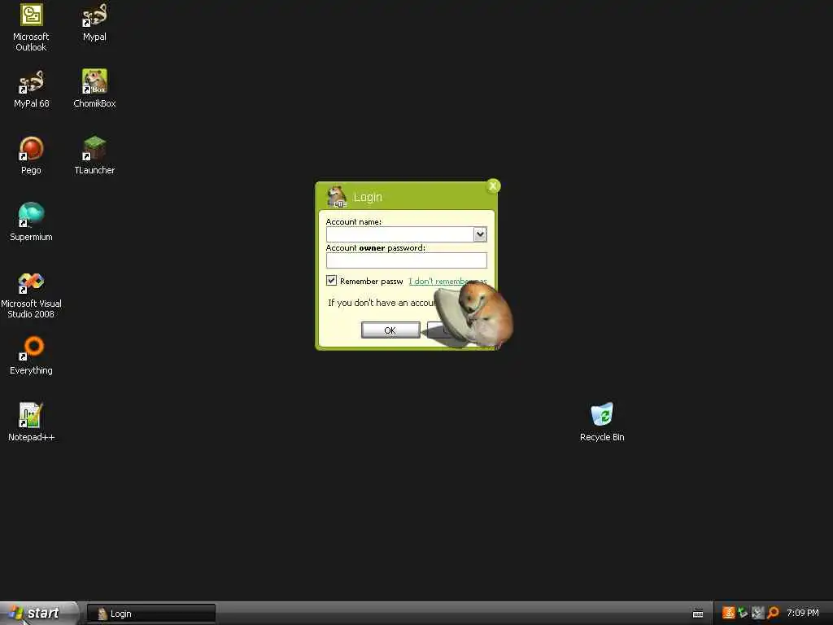Open the Notepad++ desktop shortcut

(31, 422)
